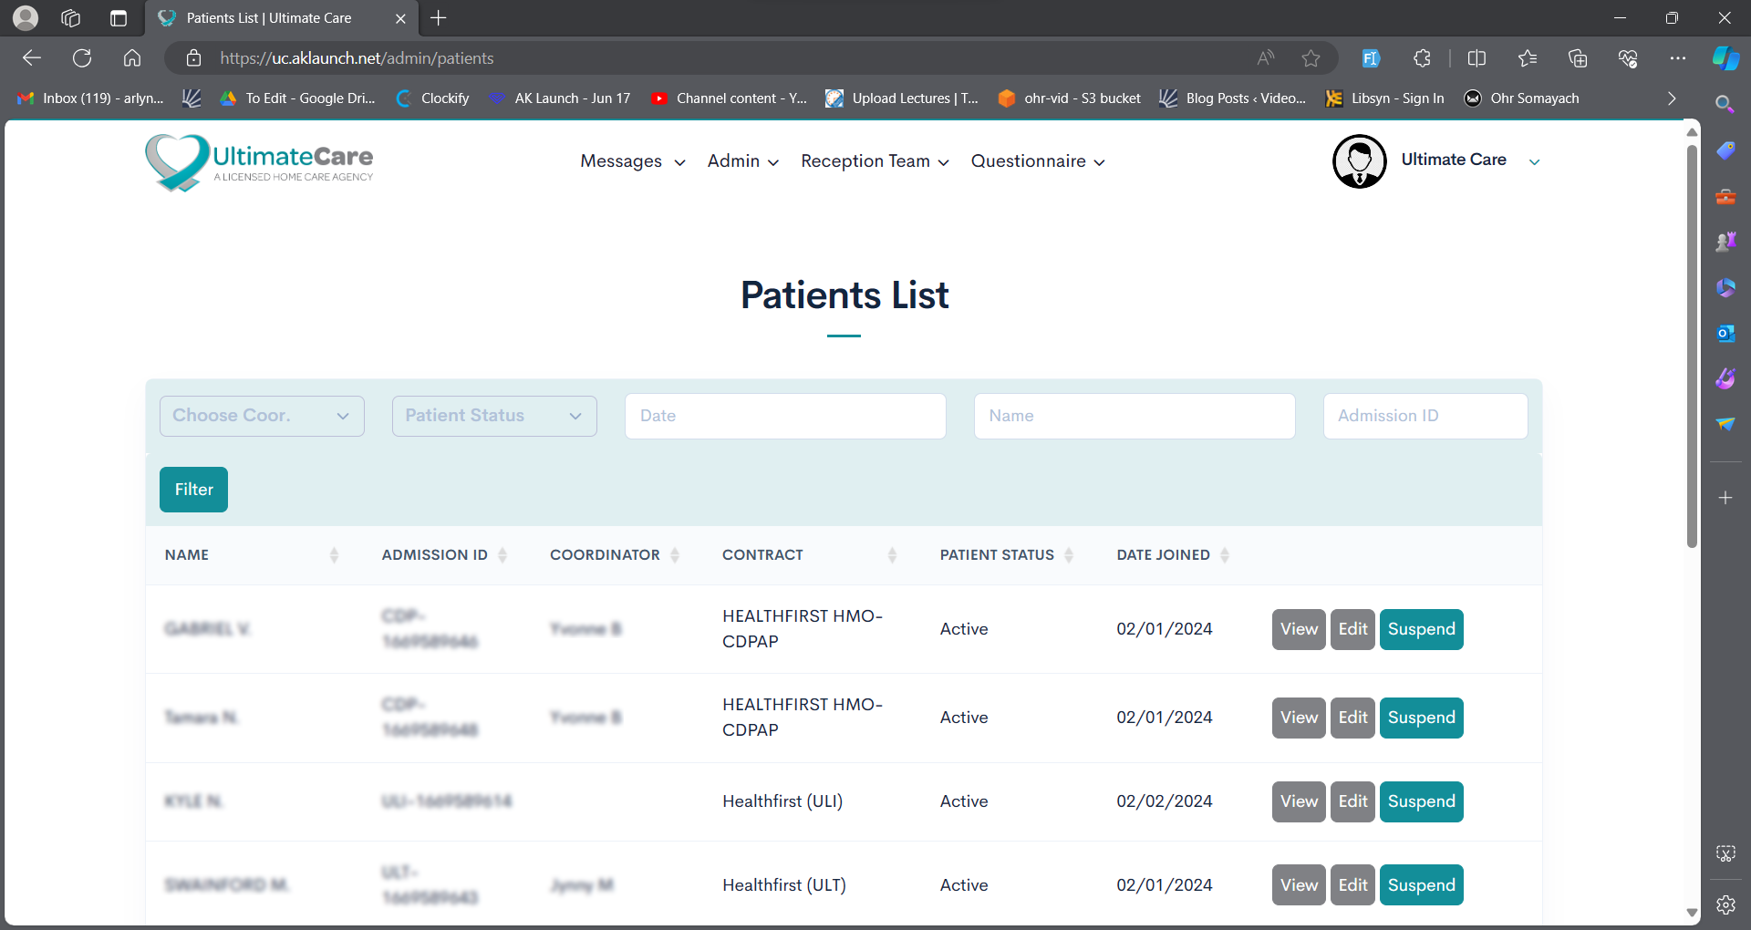Sort by Name column arrows
The height and width of the screenshot is (930, 1751).
point(334,555)
